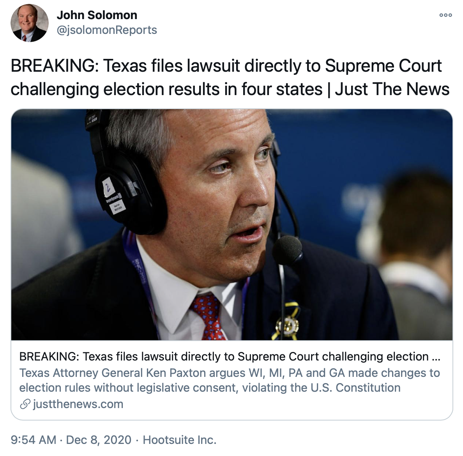Open the @jsolomonReports handle
The width and height of the screenshot is (463, 456).
click(107, 30)
